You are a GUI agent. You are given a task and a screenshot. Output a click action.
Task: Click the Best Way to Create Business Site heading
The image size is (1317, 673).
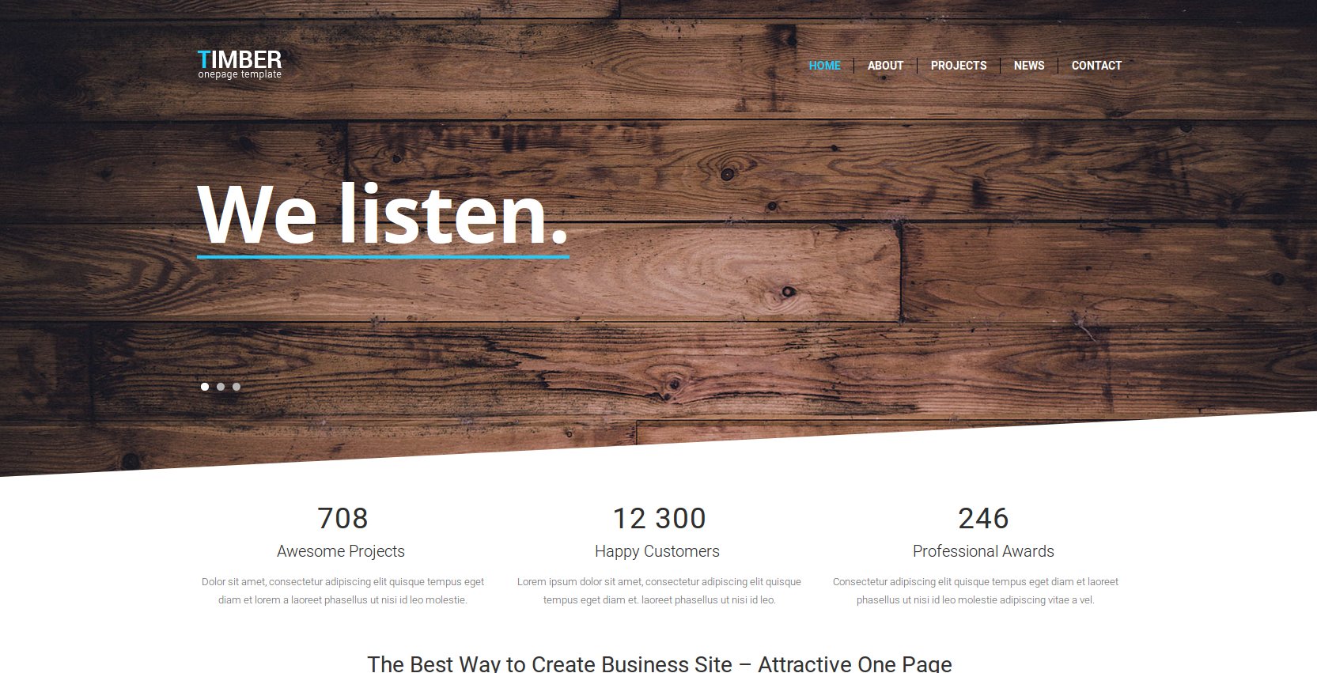coord(660,664)
